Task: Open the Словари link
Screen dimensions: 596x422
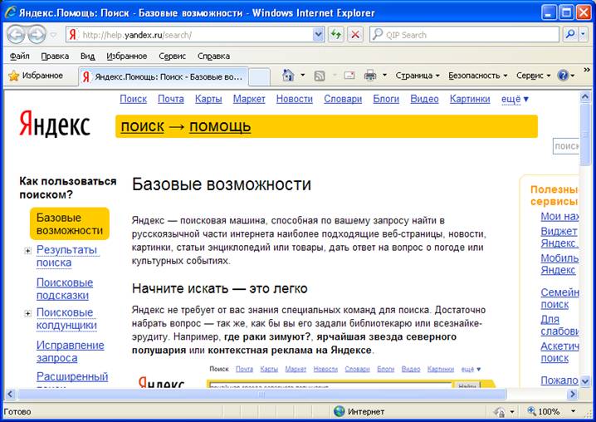Action: coord(343,99)
